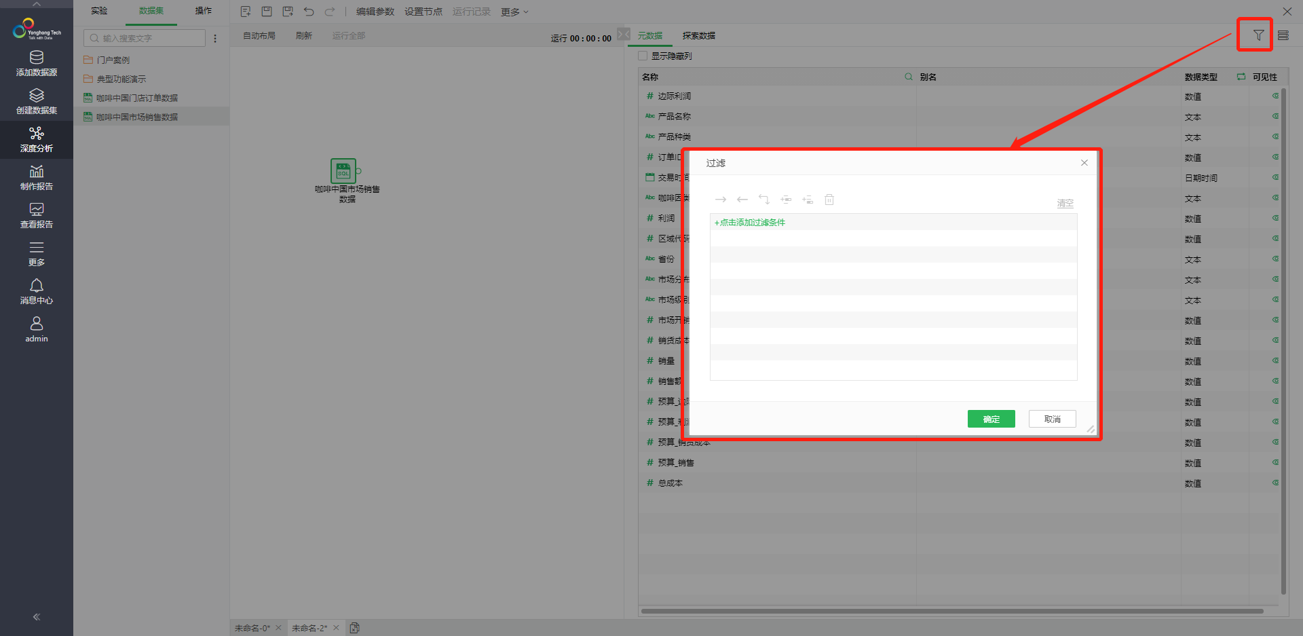Click the save-as icon in top toolbar
Screen dimensions: 1303x636
[x=288, y=12]
